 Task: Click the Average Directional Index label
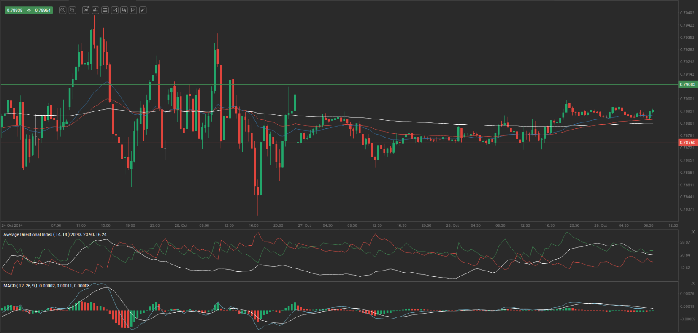click(54, 235)
